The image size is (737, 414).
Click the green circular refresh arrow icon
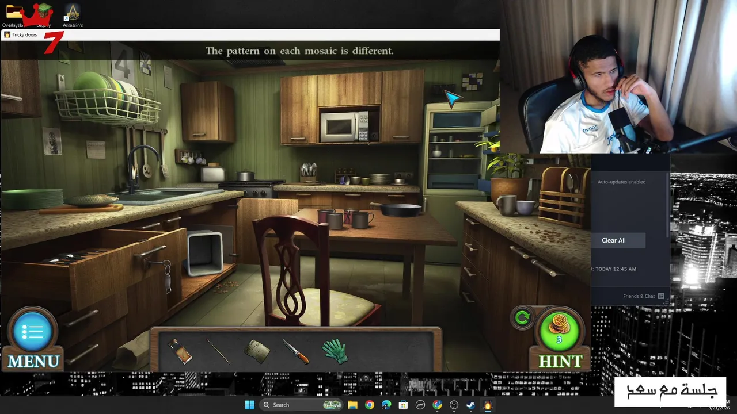[x=523, y=317]
